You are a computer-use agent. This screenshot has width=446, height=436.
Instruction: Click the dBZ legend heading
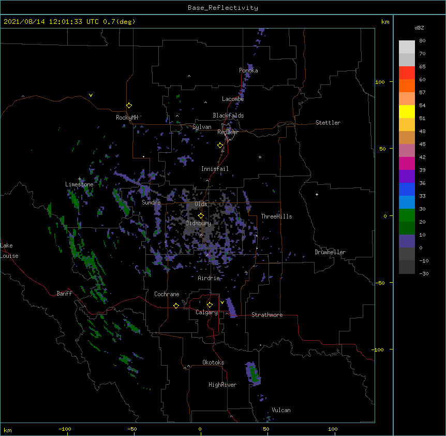[x=419, y=28]
